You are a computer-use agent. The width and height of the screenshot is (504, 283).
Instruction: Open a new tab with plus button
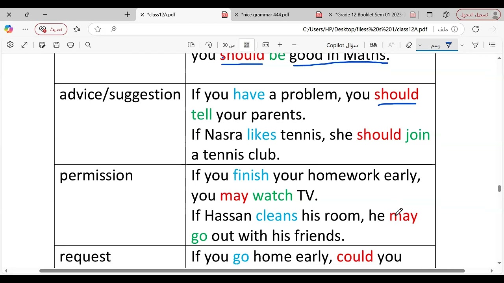[x=127, y=15]
